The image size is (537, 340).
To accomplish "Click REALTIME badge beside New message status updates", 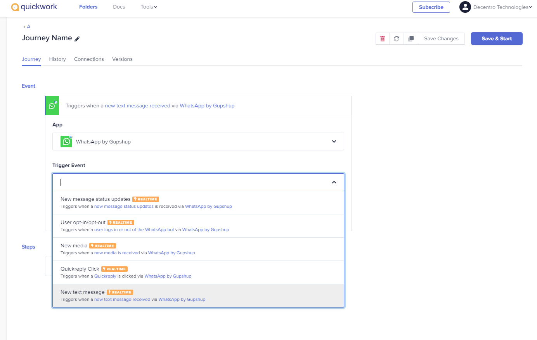I will (146, 199).
